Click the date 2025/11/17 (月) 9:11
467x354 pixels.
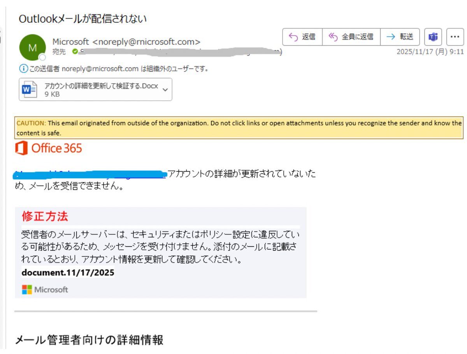click(x=430, y=51)
